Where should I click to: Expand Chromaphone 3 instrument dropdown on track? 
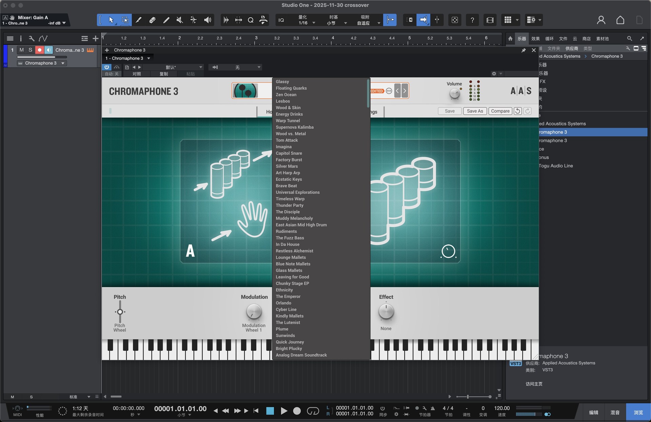click(x=63, y=63)
